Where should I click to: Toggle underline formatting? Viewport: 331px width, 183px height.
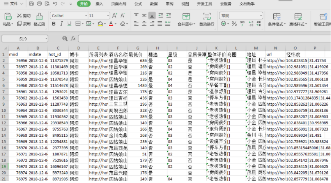pos(70,24)
